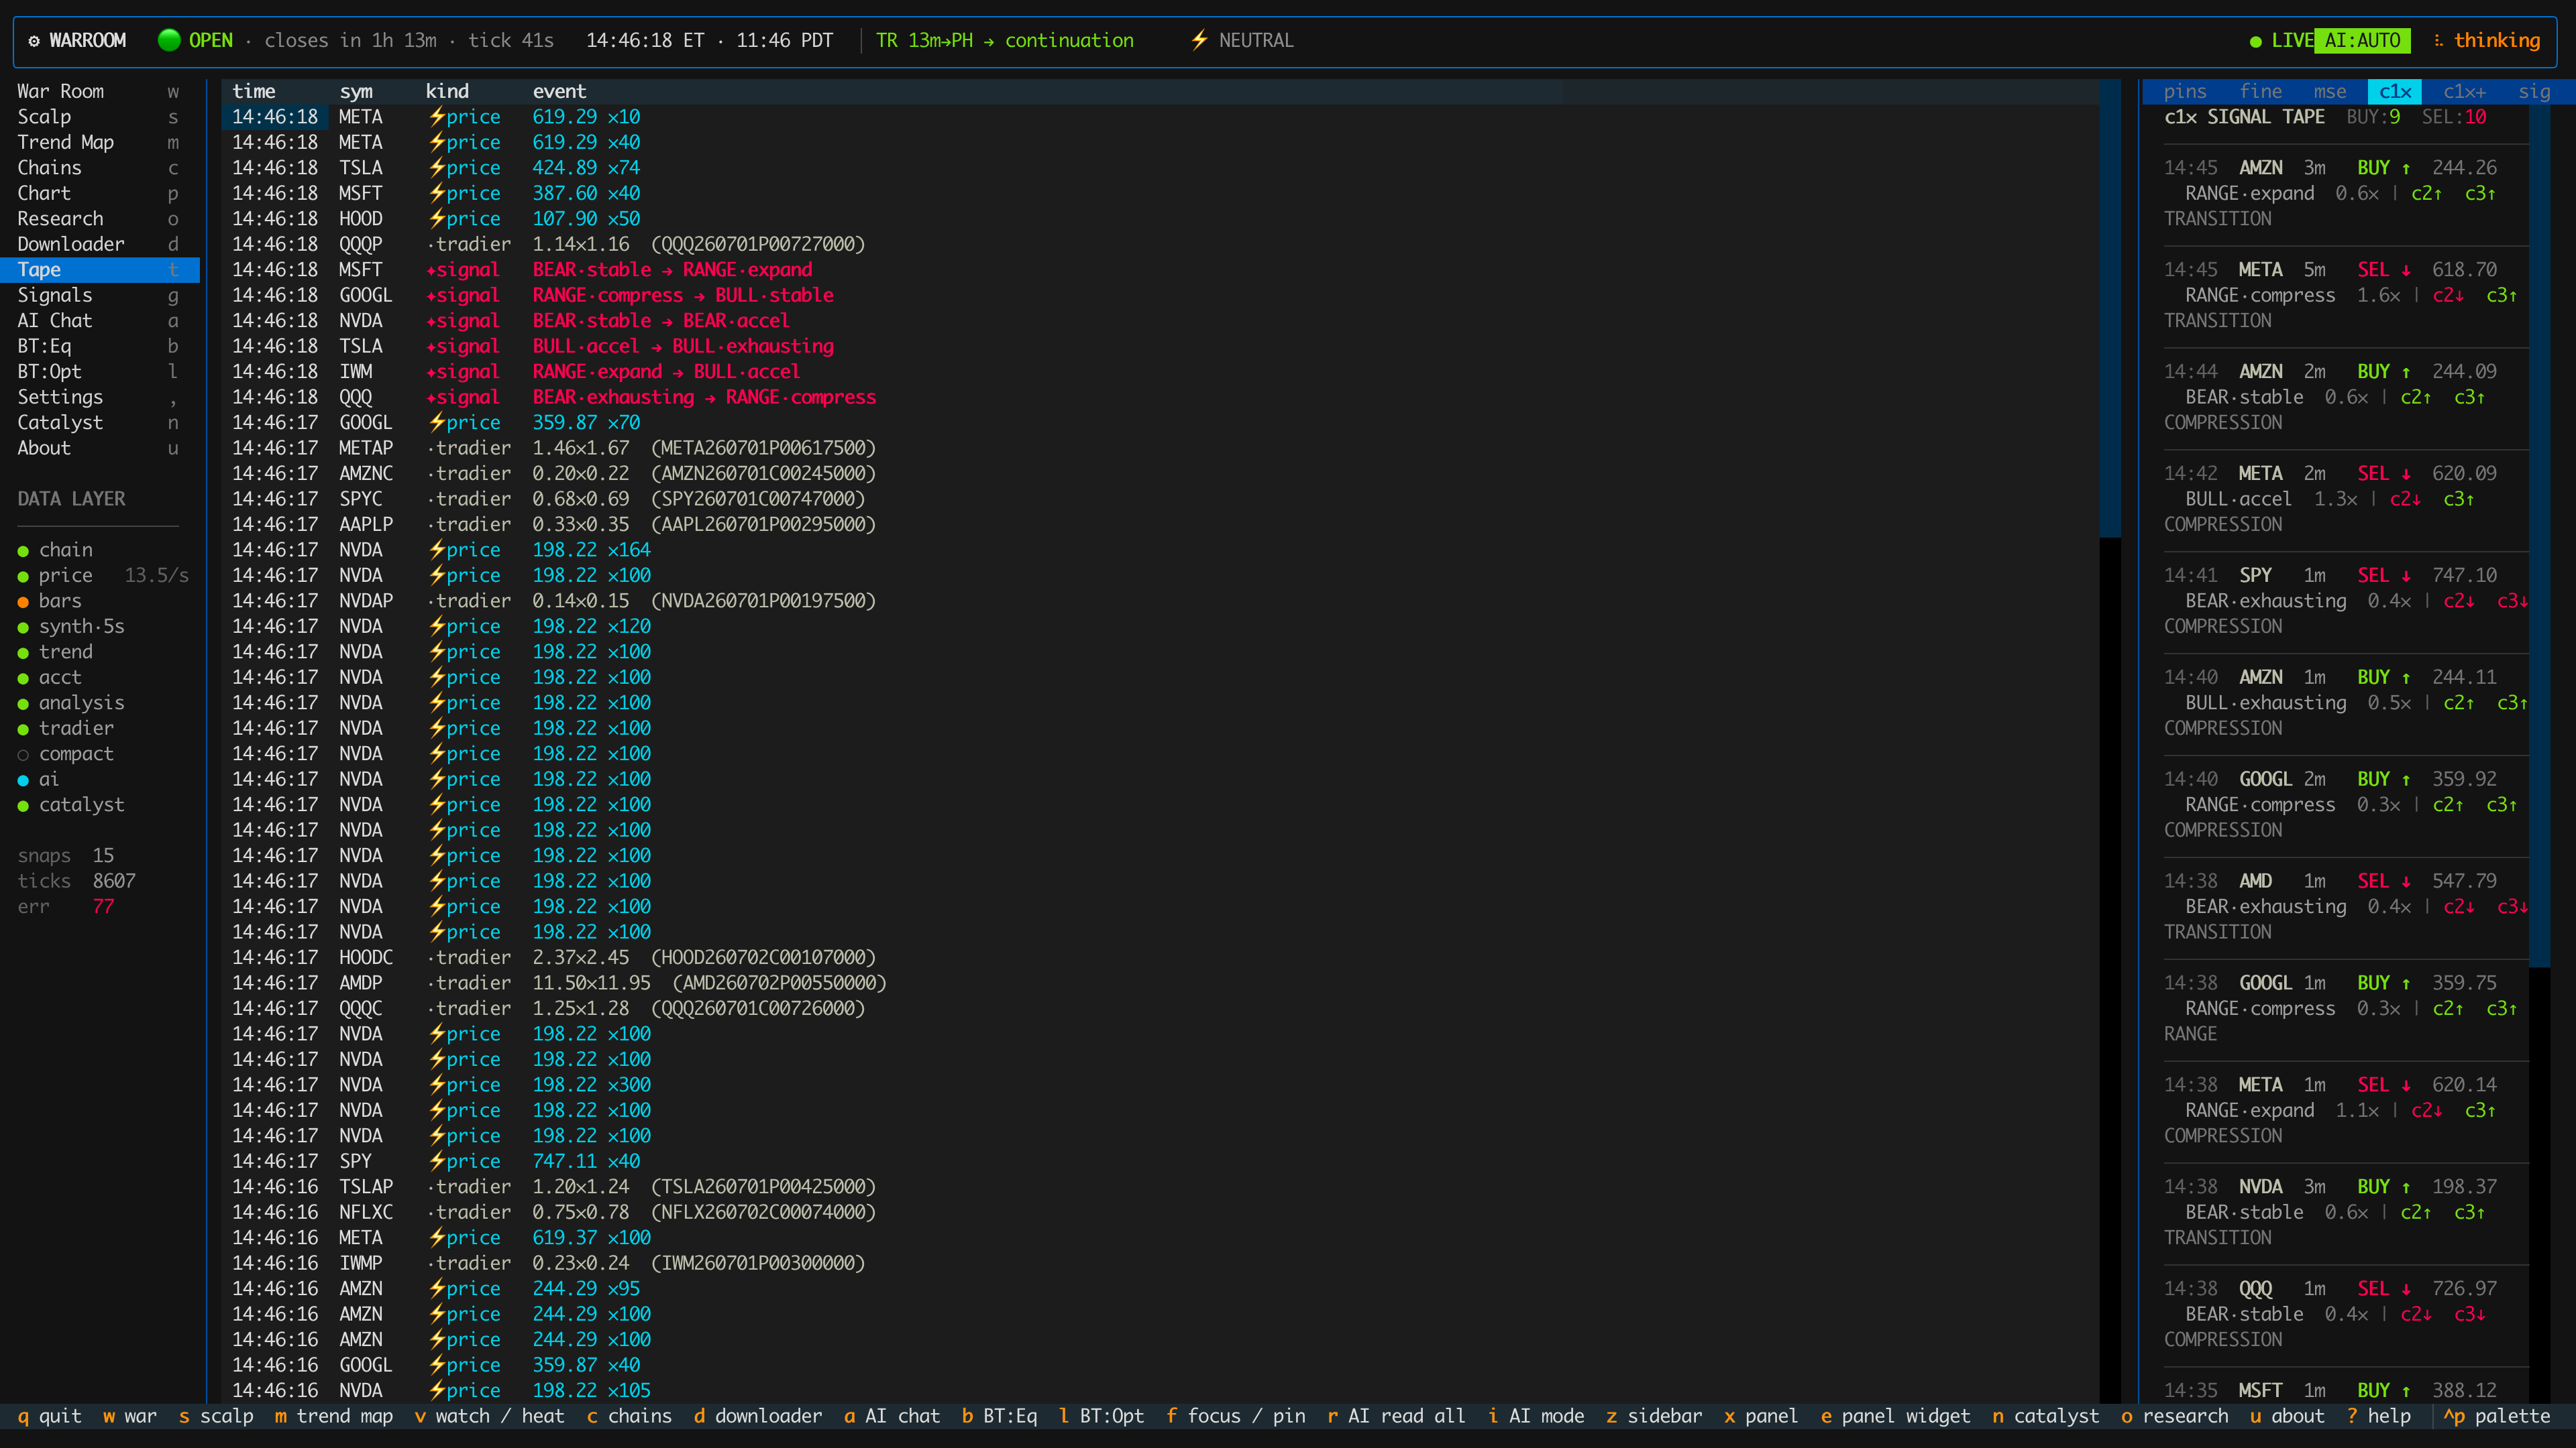Viewport: 2576px width, 1448px height.
Task: Open help from the footer '?' shortcut
Action: tap(2379, 1416)
